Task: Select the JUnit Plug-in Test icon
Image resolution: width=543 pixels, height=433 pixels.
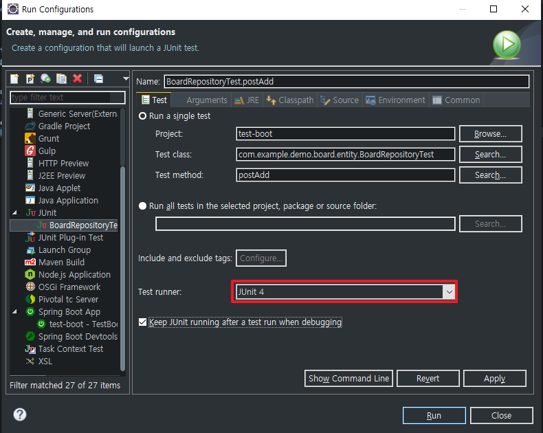Action: click(30, 238)
